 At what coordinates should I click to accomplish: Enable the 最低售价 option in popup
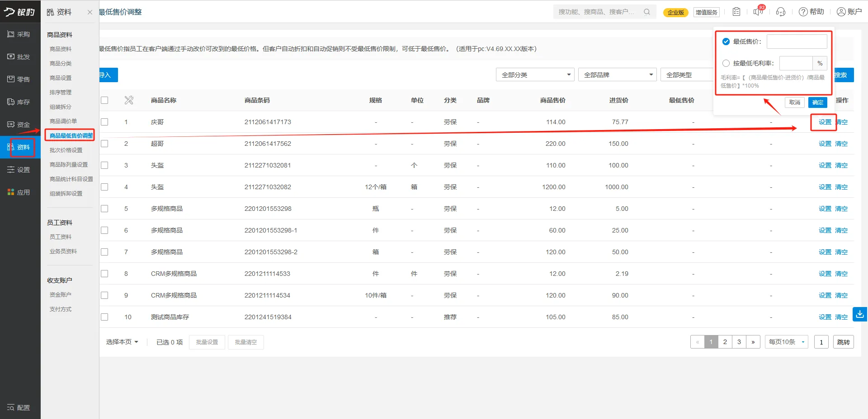[726, 41]
